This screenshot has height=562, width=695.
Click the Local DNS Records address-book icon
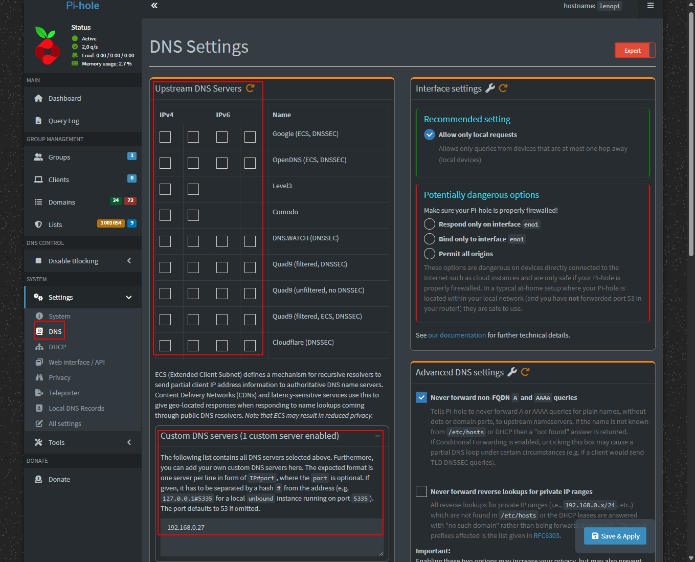[x=39, y=408]
